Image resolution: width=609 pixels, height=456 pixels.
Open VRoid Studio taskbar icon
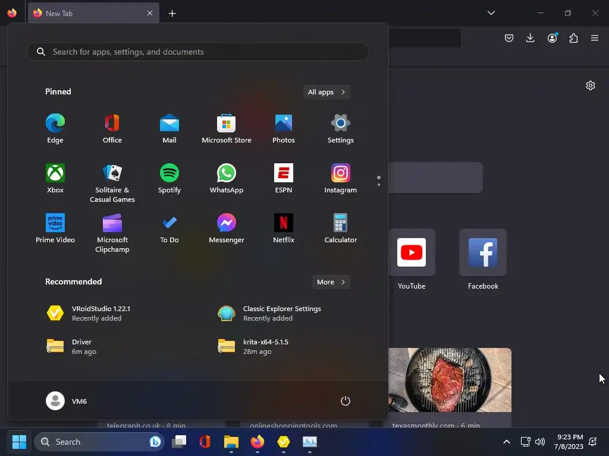pos(284,442)
